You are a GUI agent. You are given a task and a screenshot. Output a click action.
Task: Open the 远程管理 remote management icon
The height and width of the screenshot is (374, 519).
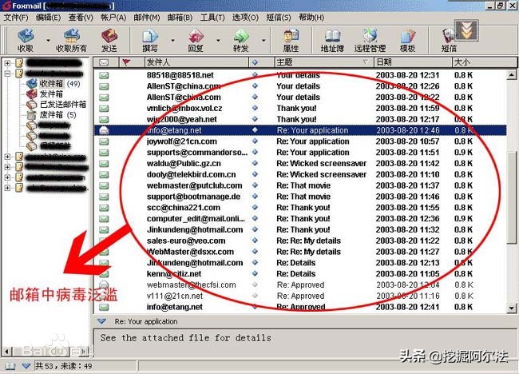tap(370, 36)
